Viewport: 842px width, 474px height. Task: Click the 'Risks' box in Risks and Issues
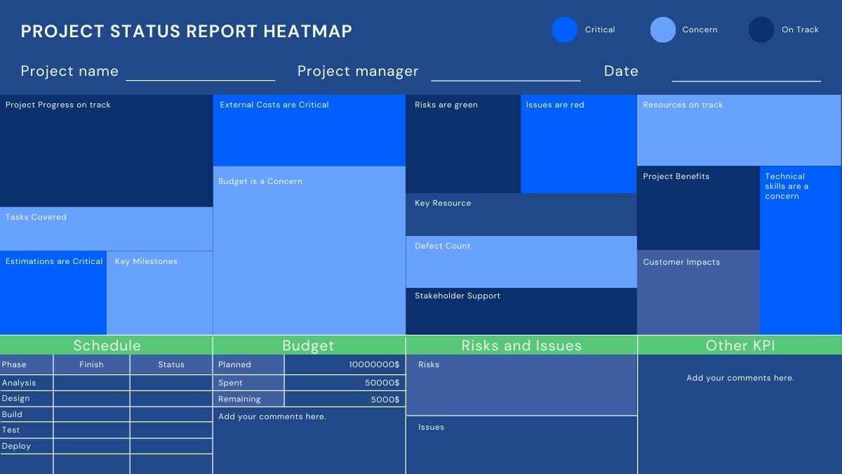coord(521,385)
